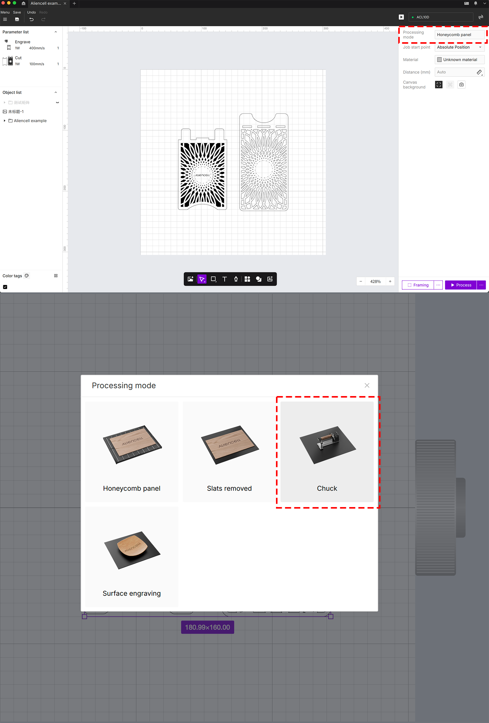Click the grid icon beside Color tags

coord(56,276)
